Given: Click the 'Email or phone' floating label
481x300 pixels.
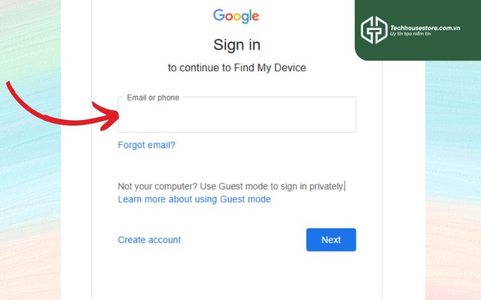Looking at the screenshot, I should pyautogui.click(x=153, y=98).
